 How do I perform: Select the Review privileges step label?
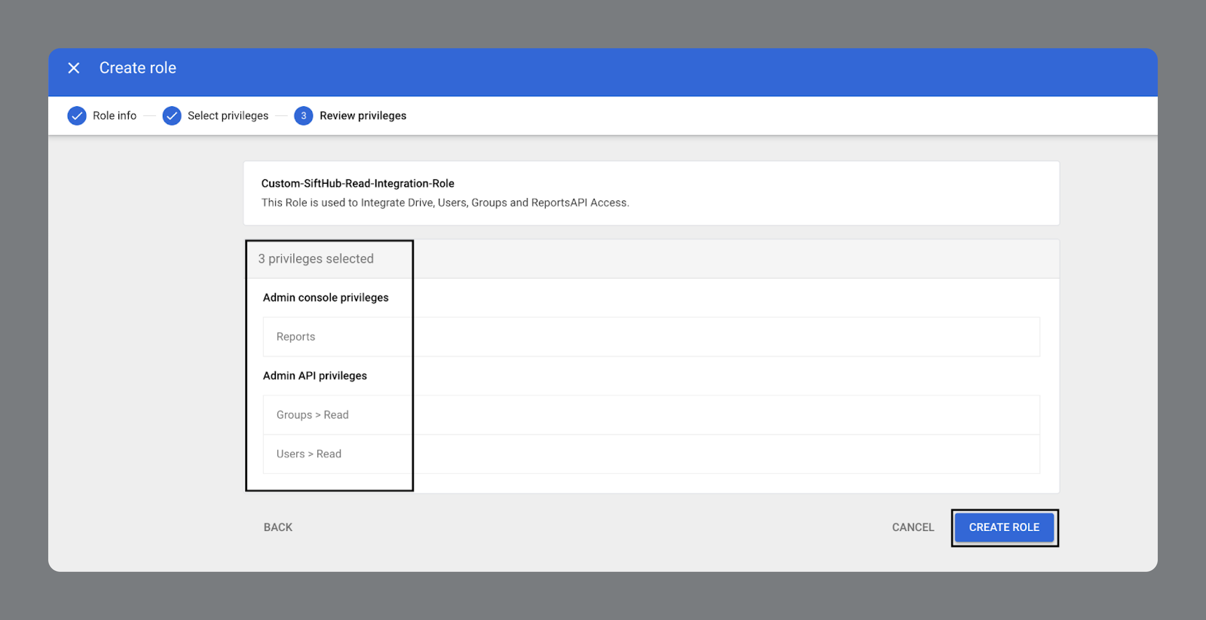coord(363,116)
